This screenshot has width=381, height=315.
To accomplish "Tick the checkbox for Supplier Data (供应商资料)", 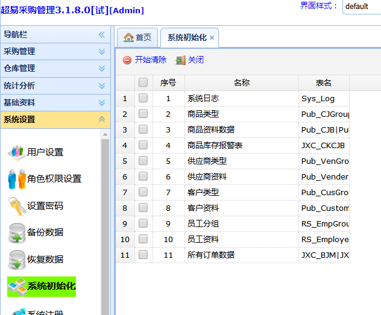I will pos(143,176).
